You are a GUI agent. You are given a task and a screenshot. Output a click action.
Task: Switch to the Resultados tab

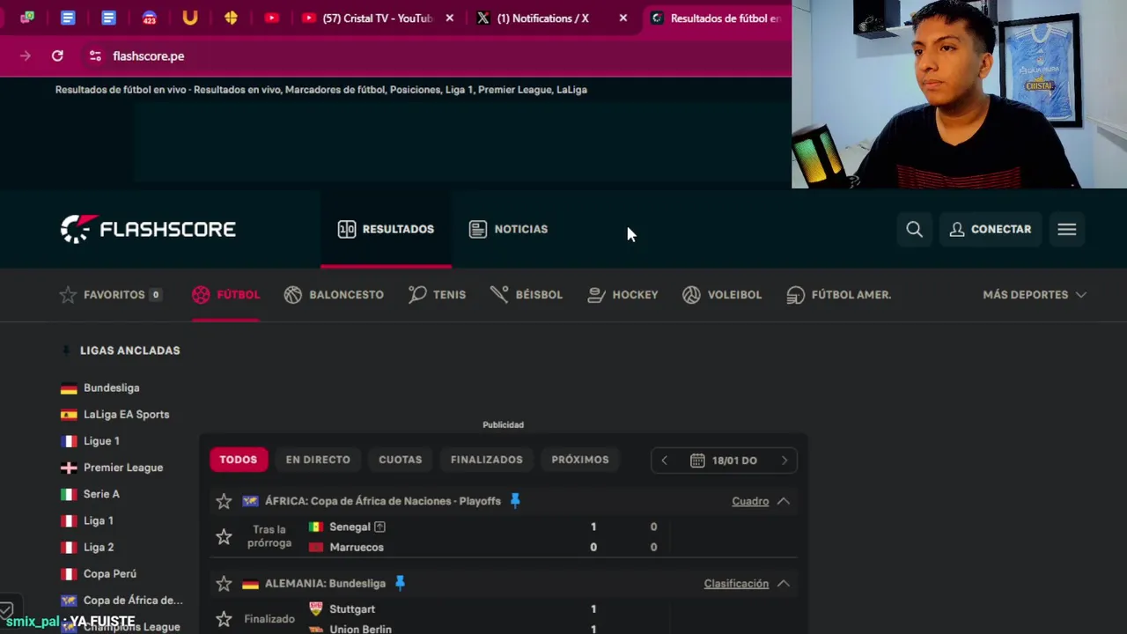click(386, 229)
